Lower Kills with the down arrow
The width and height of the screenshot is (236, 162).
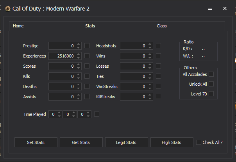(x=78, y=78)
